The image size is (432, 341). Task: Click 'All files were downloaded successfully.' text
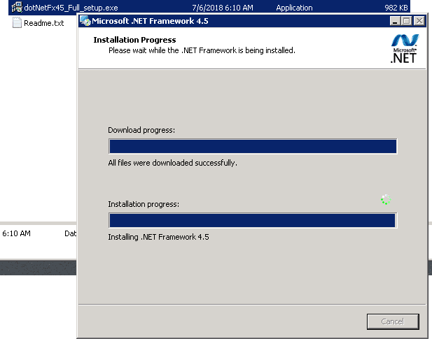172,163
